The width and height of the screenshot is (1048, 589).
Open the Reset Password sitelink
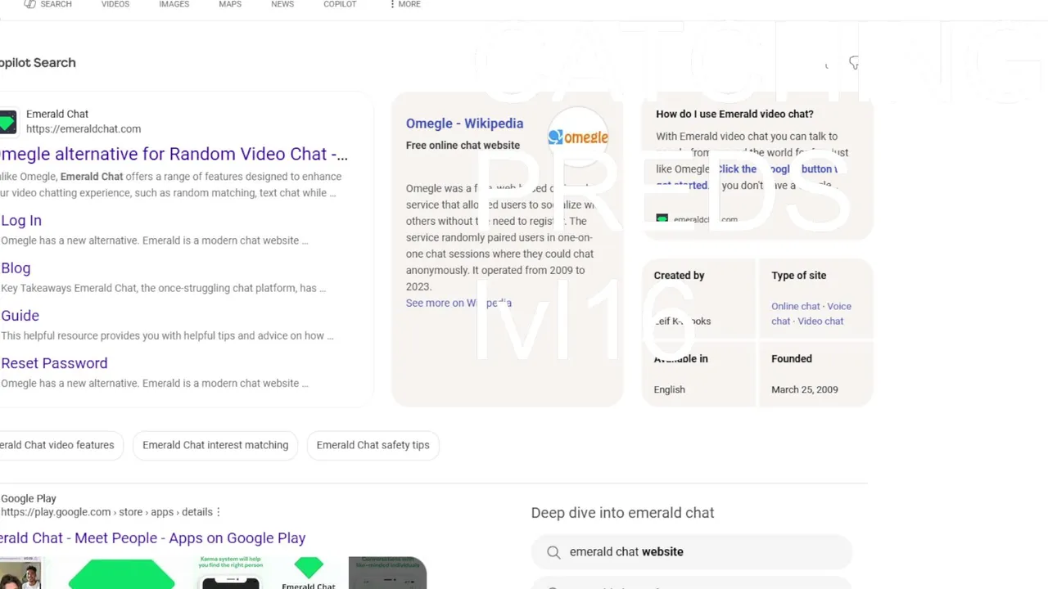pyautogui.click(x=54, y=362)
